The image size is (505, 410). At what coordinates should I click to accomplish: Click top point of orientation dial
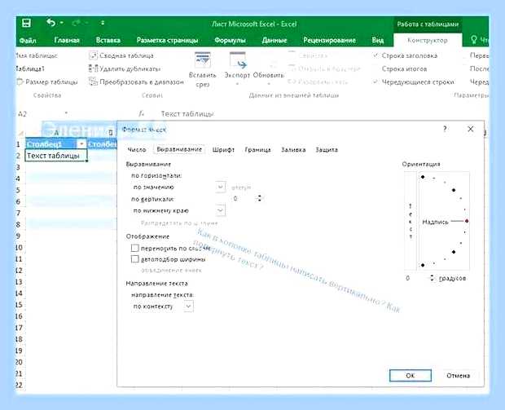(423, 177)
